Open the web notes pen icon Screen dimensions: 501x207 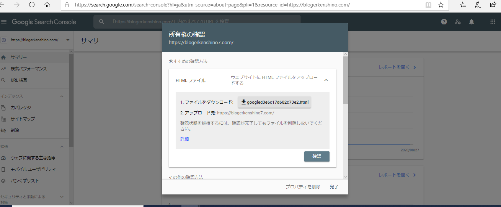[478, 5]
